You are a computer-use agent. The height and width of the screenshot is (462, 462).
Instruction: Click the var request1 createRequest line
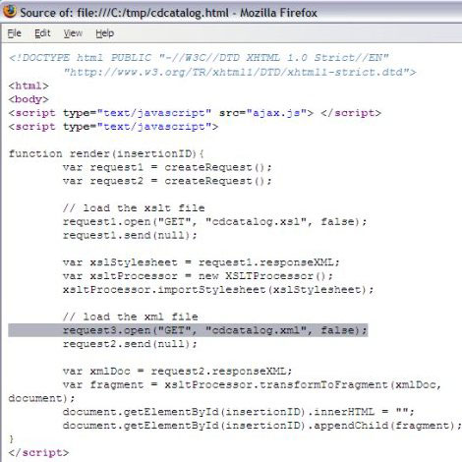[x=167, y=167]
